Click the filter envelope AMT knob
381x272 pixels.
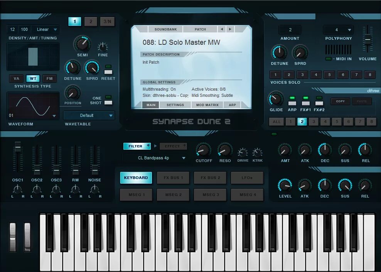pyautogui.click(x=285, y=150)
